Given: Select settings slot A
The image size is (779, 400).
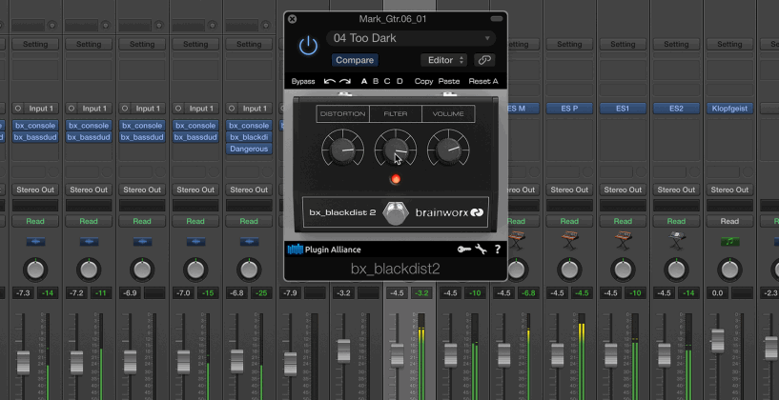Looking at the screenshot, I should (364, 81).
